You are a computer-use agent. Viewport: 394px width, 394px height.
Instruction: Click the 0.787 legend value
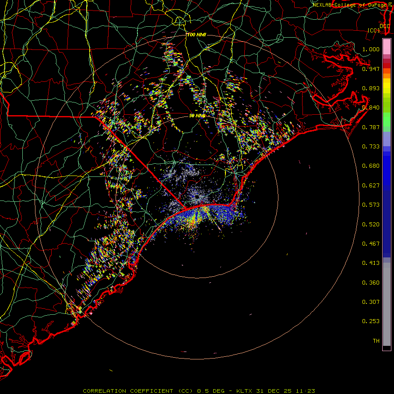coord(371,127)
